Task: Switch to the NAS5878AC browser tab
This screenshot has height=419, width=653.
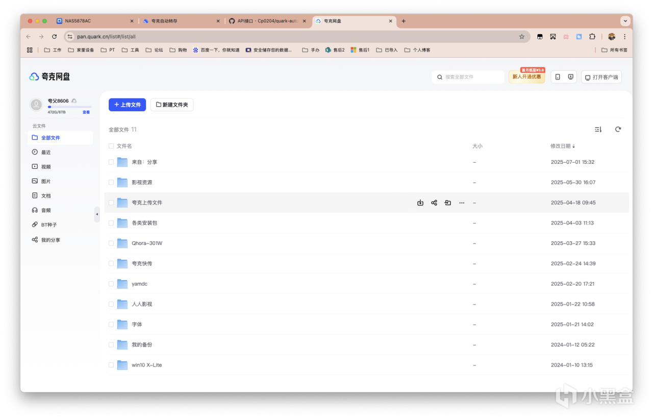Action: click(95, 21)
